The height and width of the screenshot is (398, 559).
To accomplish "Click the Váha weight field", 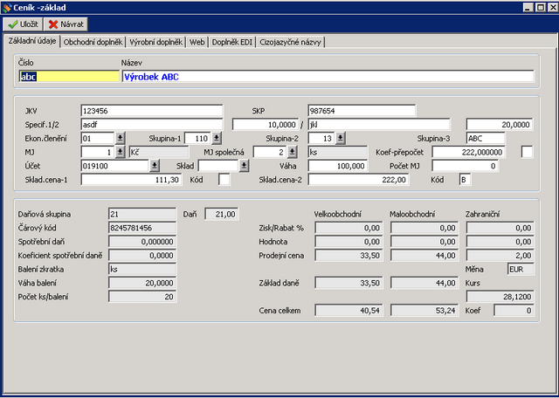I will pyautogui.click(x=337, y=166).
